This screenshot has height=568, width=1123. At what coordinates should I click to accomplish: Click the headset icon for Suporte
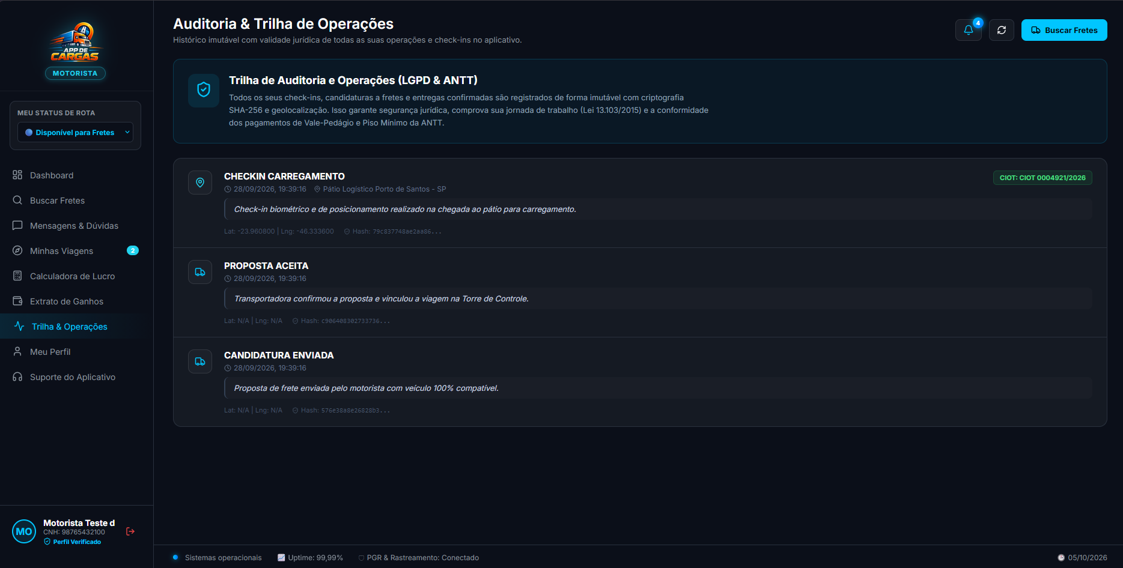click(17, 377)
